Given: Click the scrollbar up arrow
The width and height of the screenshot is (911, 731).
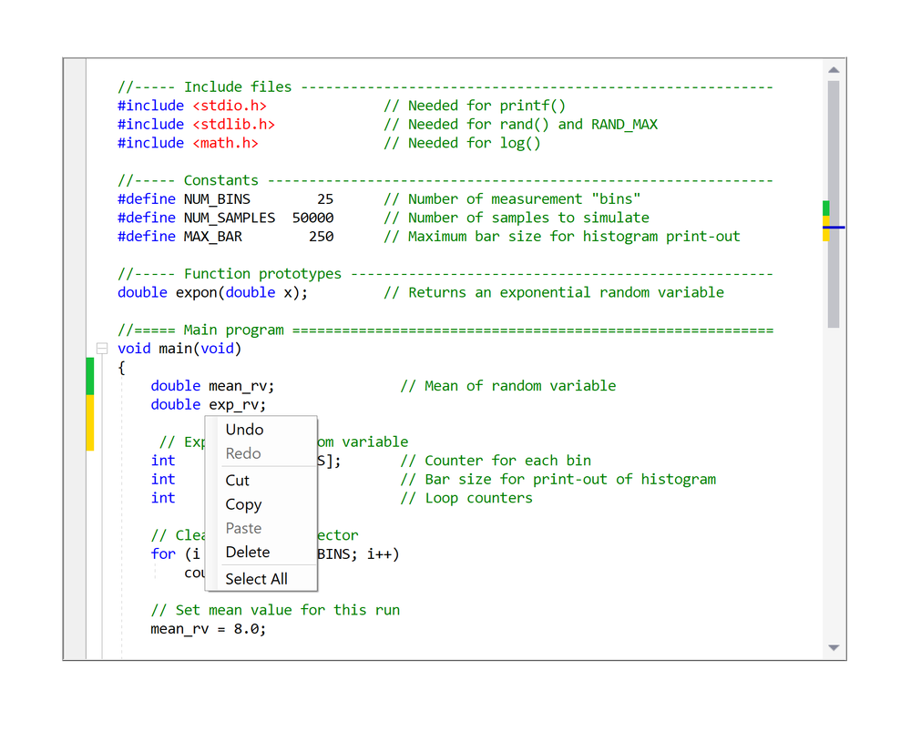Looking at the screenshot, I should 833,69.
